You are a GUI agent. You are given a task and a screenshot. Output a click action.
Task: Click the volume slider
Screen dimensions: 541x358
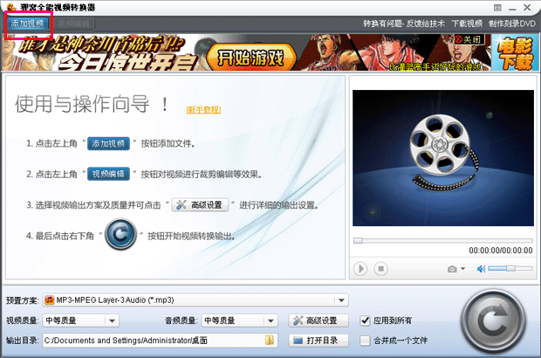click(510, 269)
